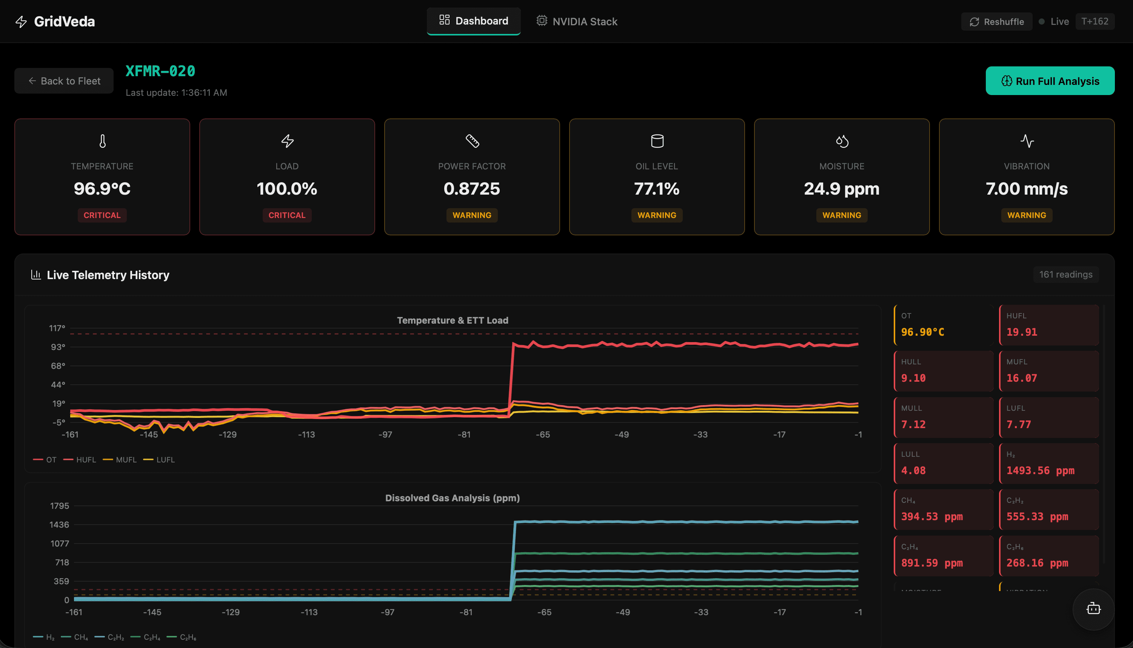Click the oil drum icon on the Oil Level card
This screenshot has height=648, width=1133.
click(x=657, y=141)
